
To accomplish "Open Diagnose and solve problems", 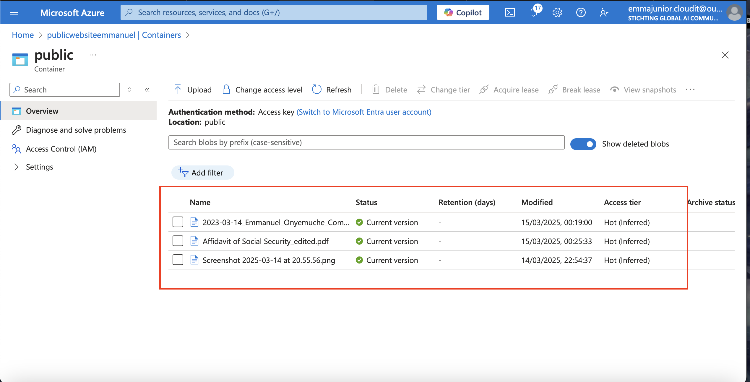I will coord(76,130).
